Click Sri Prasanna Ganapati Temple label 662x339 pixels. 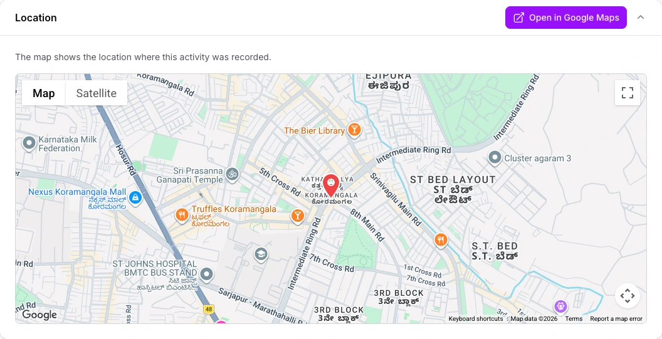tap(189, 175)
